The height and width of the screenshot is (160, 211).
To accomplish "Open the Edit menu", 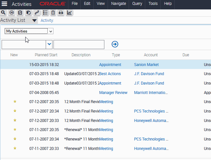I will coord(87,4).
